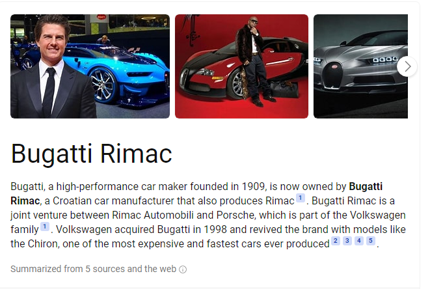The height and width of the screenshot is (289, 430).
Task: Open the silver Bugatti Chiron image
Action: coord(360,66)
